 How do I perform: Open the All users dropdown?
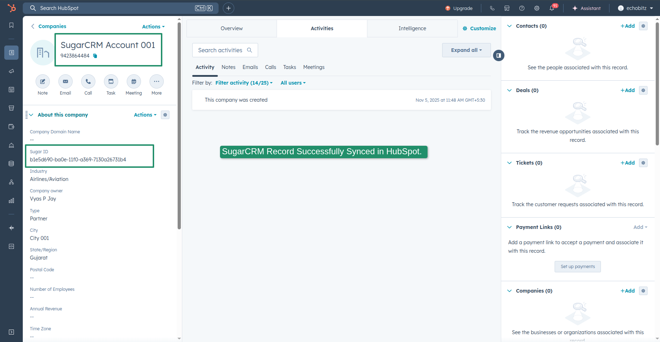pyautogui.click(x=293, y=82)
